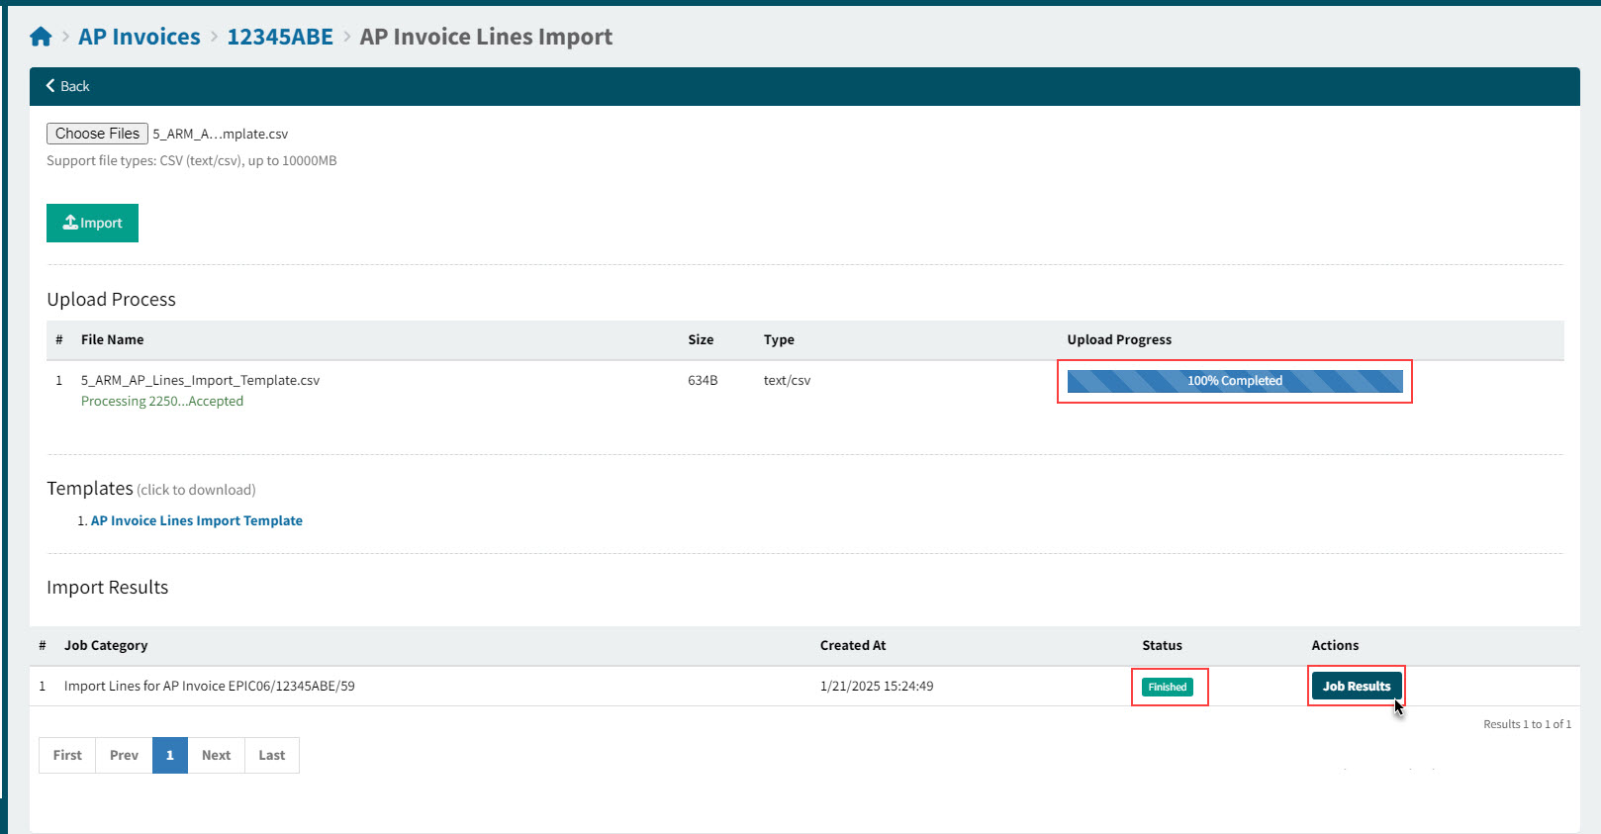Jump to Last page of results

click(x=271, y=755)
